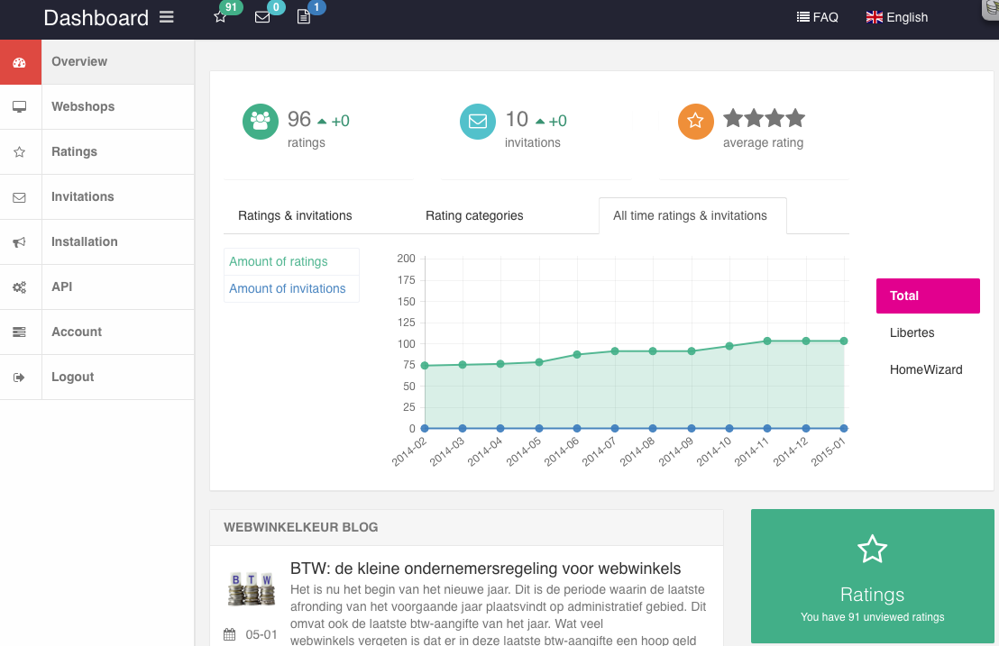Click the green ratings people icon
The height and width of the screenshot is (646, 999).
click(x=261, y=122)
